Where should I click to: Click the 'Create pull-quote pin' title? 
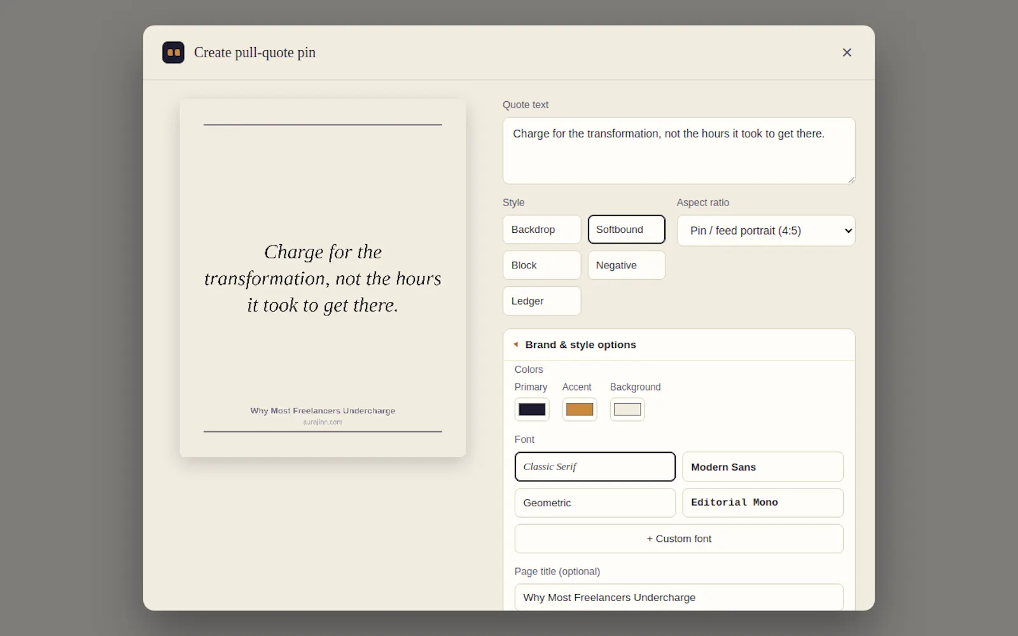pos(254,53)
